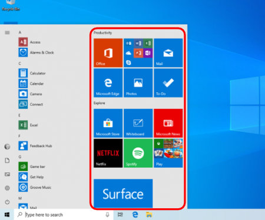Open the Surface tile

(123, 194)
